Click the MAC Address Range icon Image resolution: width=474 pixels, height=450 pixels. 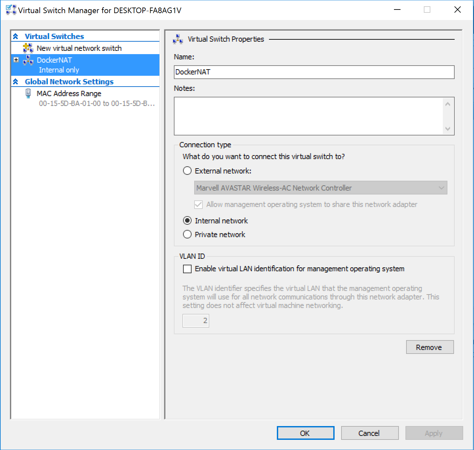pyautogui.click(x=28, y=93)
